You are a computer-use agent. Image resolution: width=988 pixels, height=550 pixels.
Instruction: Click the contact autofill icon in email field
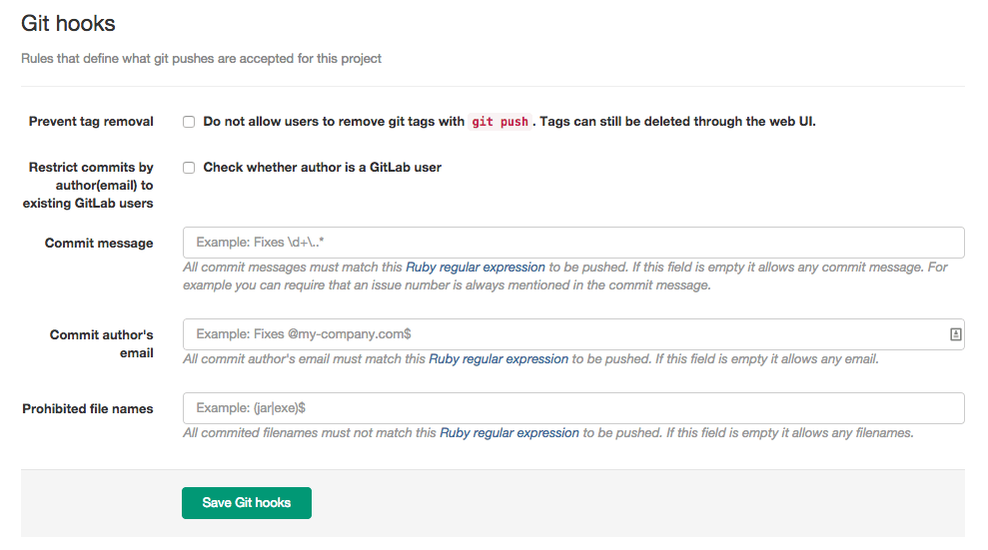point(955,334)
